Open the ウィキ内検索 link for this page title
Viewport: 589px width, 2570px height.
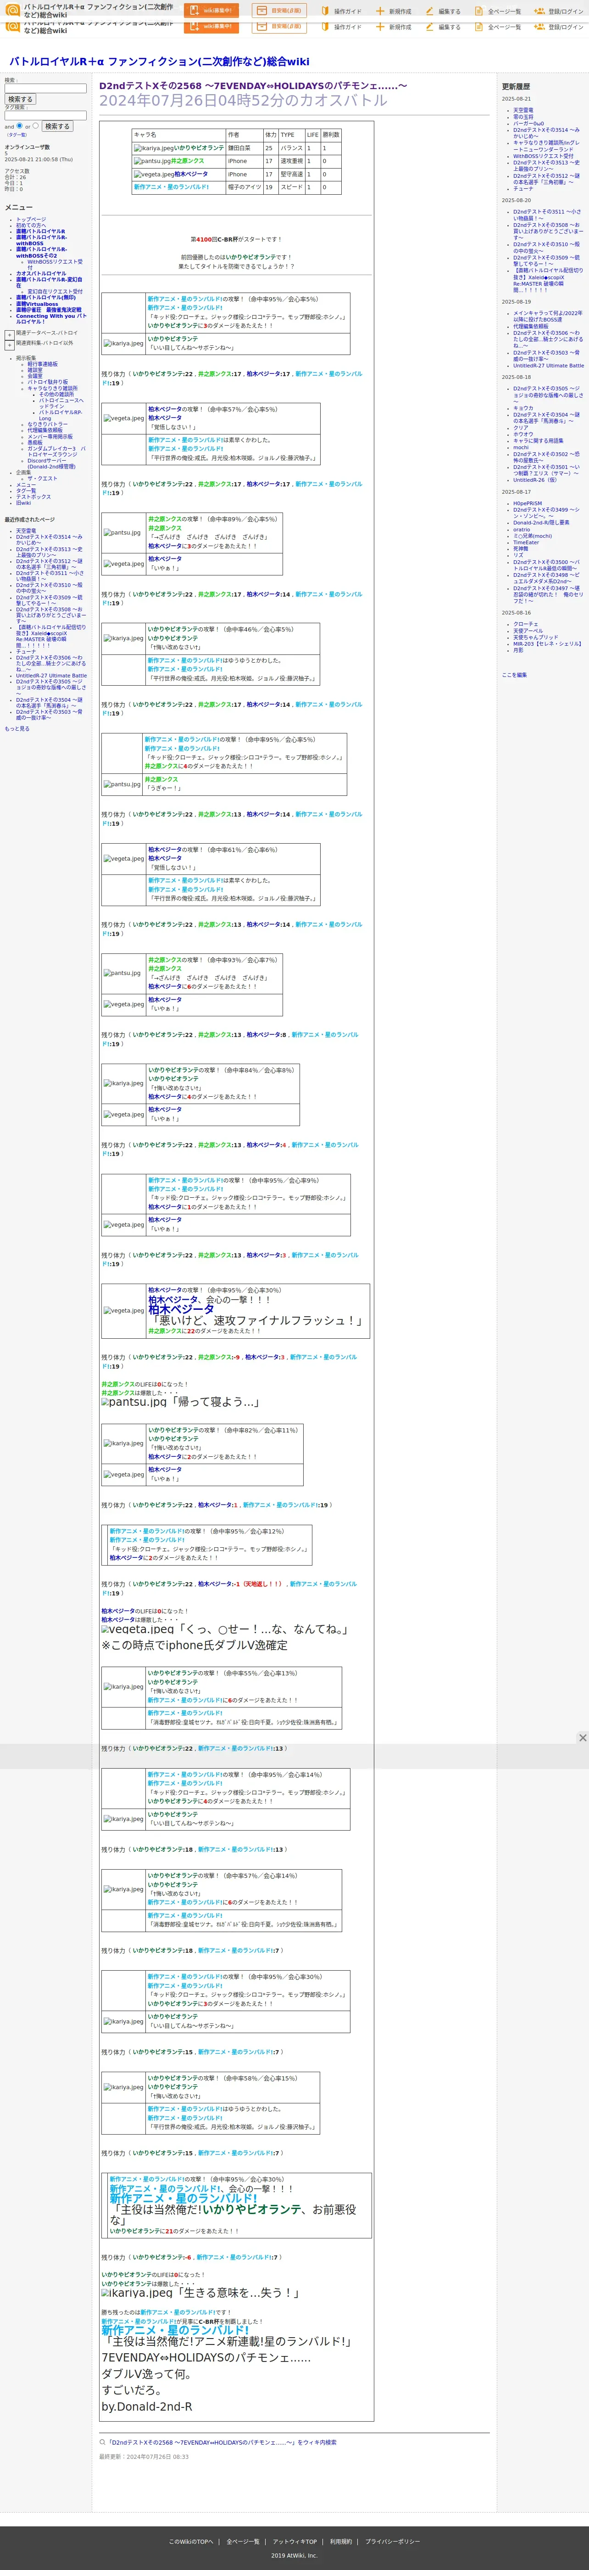point(221,2442)
